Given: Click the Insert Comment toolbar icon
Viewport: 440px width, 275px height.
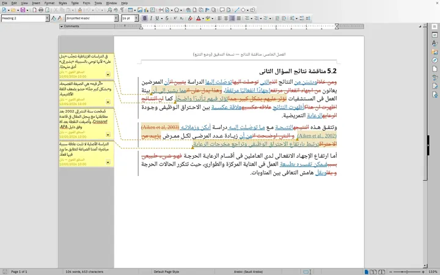Looking at the screenshot, I should (222, 10).
